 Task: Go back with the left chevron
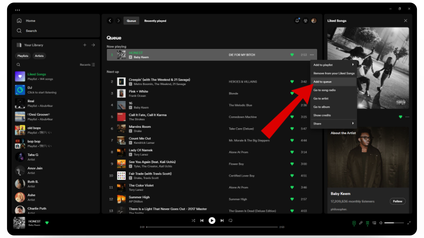[110, 21]
